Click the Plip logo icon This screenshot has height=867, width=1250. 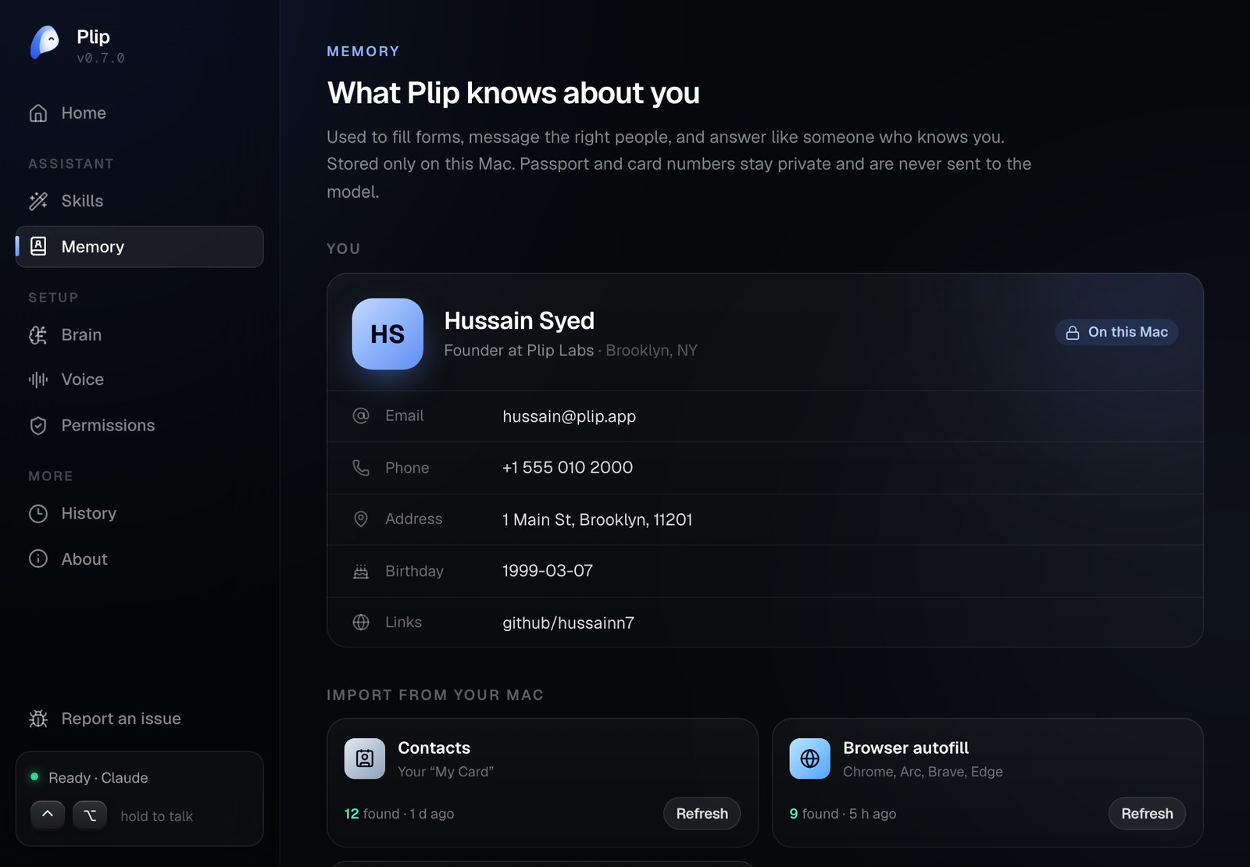[x=45, y=42]
